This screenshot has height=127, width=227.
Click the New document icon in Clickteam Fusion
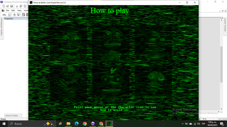click(x=4, y=6)
